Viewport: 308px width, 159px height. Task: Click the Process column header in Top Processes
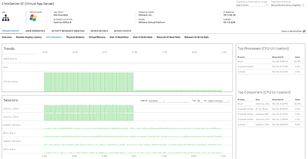pyautogui.click(x=241, y=57)
